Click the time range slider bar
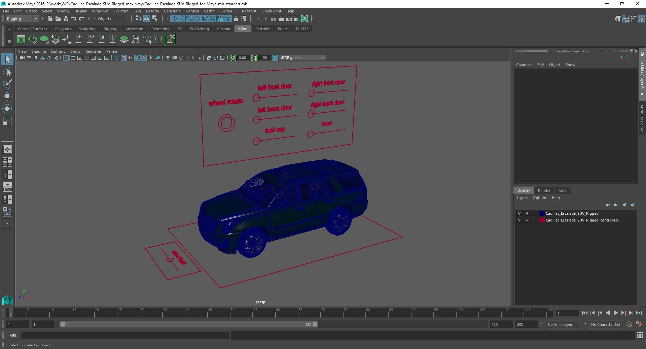This screenshot has width=646, height=349. pyautogui.click(x=188, y=325)
